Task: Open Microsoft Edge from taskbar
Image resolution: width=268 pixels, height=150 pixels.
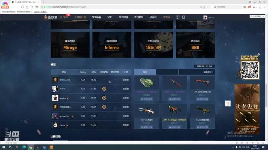Action: 24,147
